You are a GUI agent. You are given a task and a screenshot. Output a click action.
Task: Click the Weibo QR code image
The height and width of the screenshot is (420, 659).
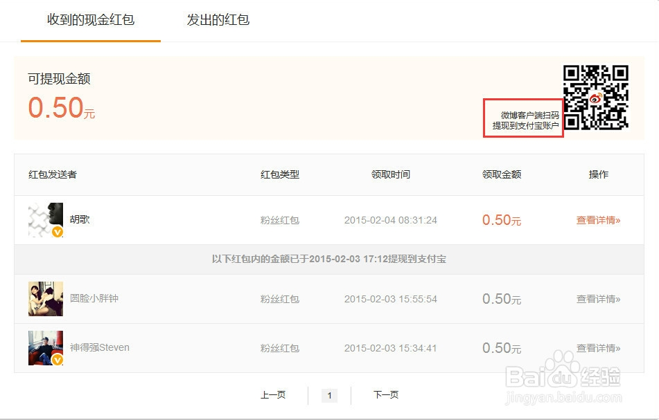coord(595,98)
